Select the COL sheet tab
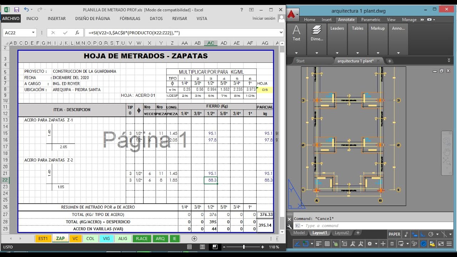The image size is (457, 257). (90, 238)
